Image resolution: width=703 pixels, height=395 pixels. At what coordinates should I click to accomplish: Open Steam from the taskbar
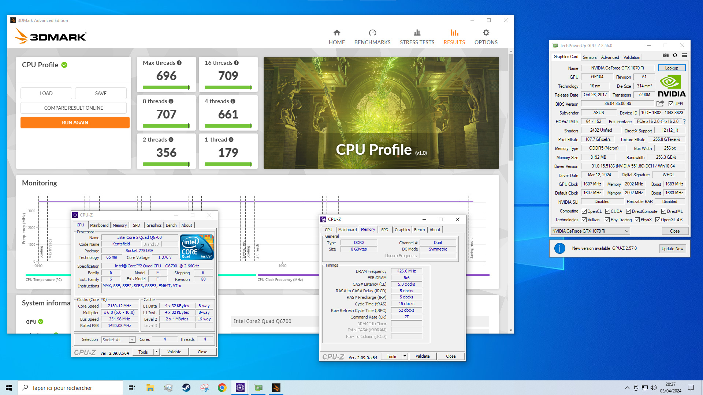coord(186,388)
